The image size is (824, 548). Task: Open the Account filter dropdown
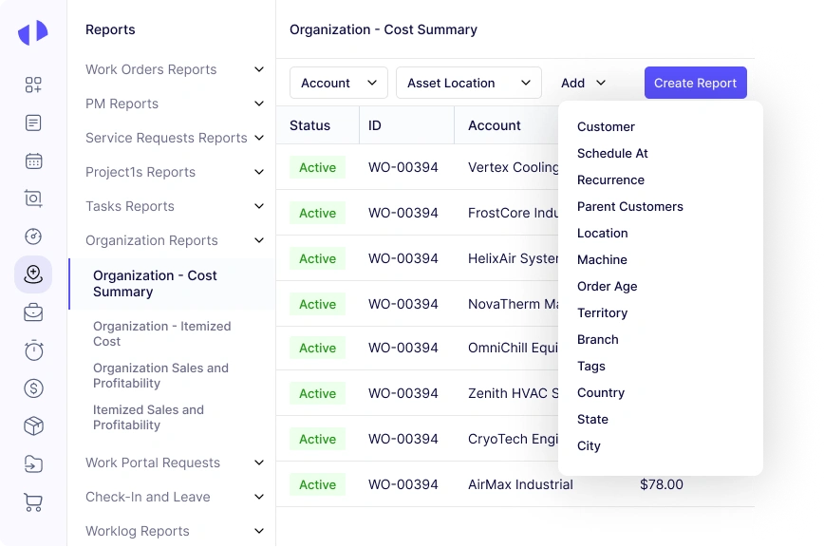click(338, 83)
